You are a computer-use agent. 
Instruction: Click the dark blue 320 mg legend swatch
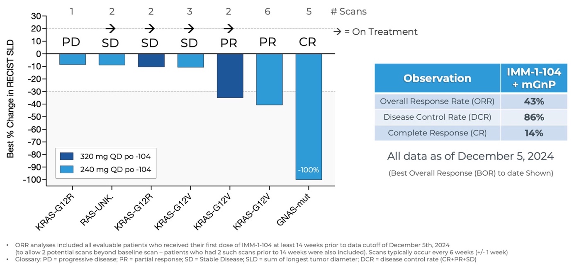coord(66,156)
